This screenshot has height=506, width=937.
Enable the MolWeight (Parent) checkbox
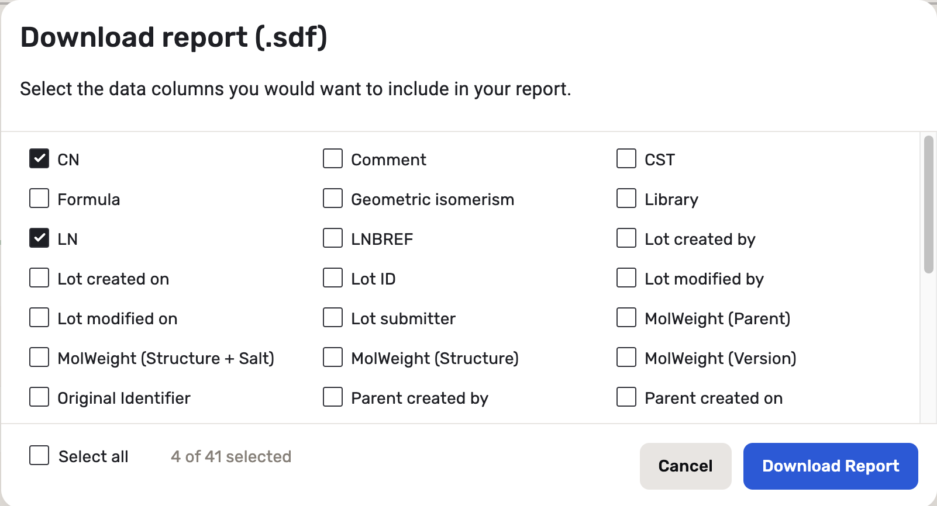(x=626, y=317)
